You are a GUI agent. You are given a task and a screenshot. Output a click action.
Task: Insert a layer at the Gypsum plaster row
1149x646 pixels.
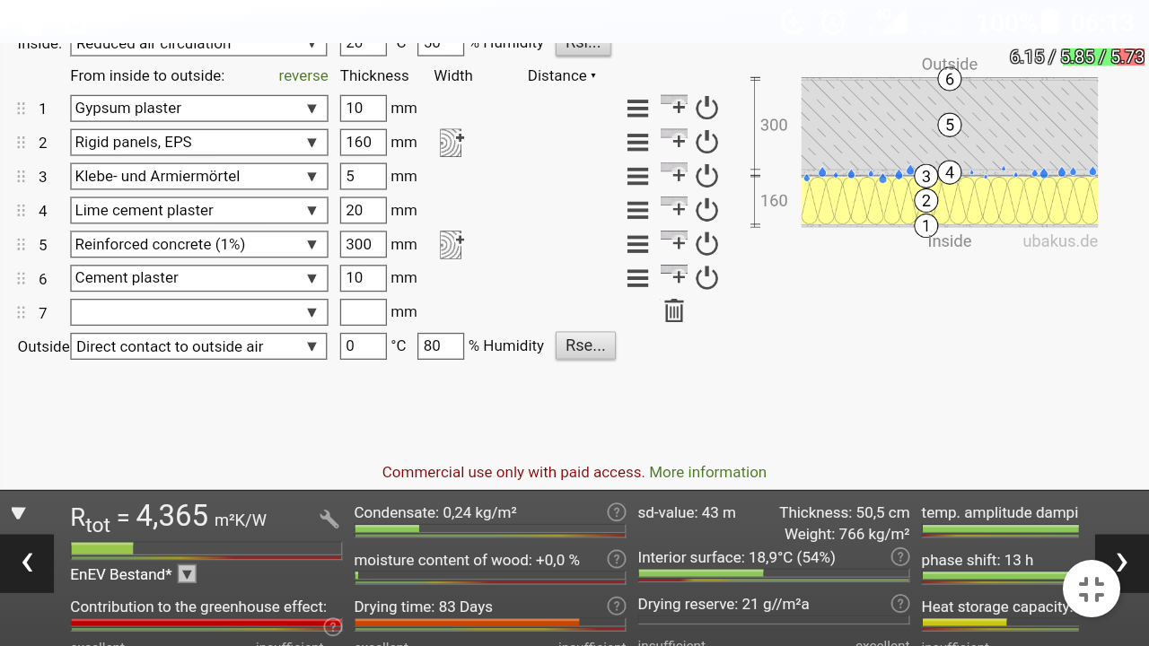pyautogui.click(x=674, y=106)
